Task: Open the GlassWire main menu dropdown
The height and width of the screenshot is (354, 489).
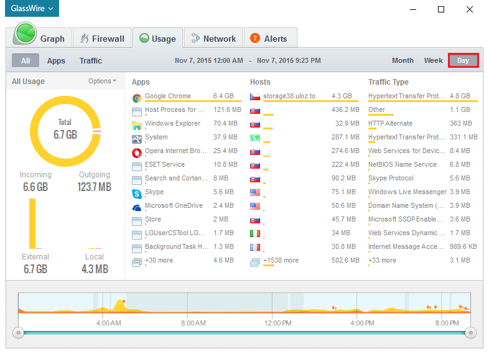Action: click(x=34, y=9)
